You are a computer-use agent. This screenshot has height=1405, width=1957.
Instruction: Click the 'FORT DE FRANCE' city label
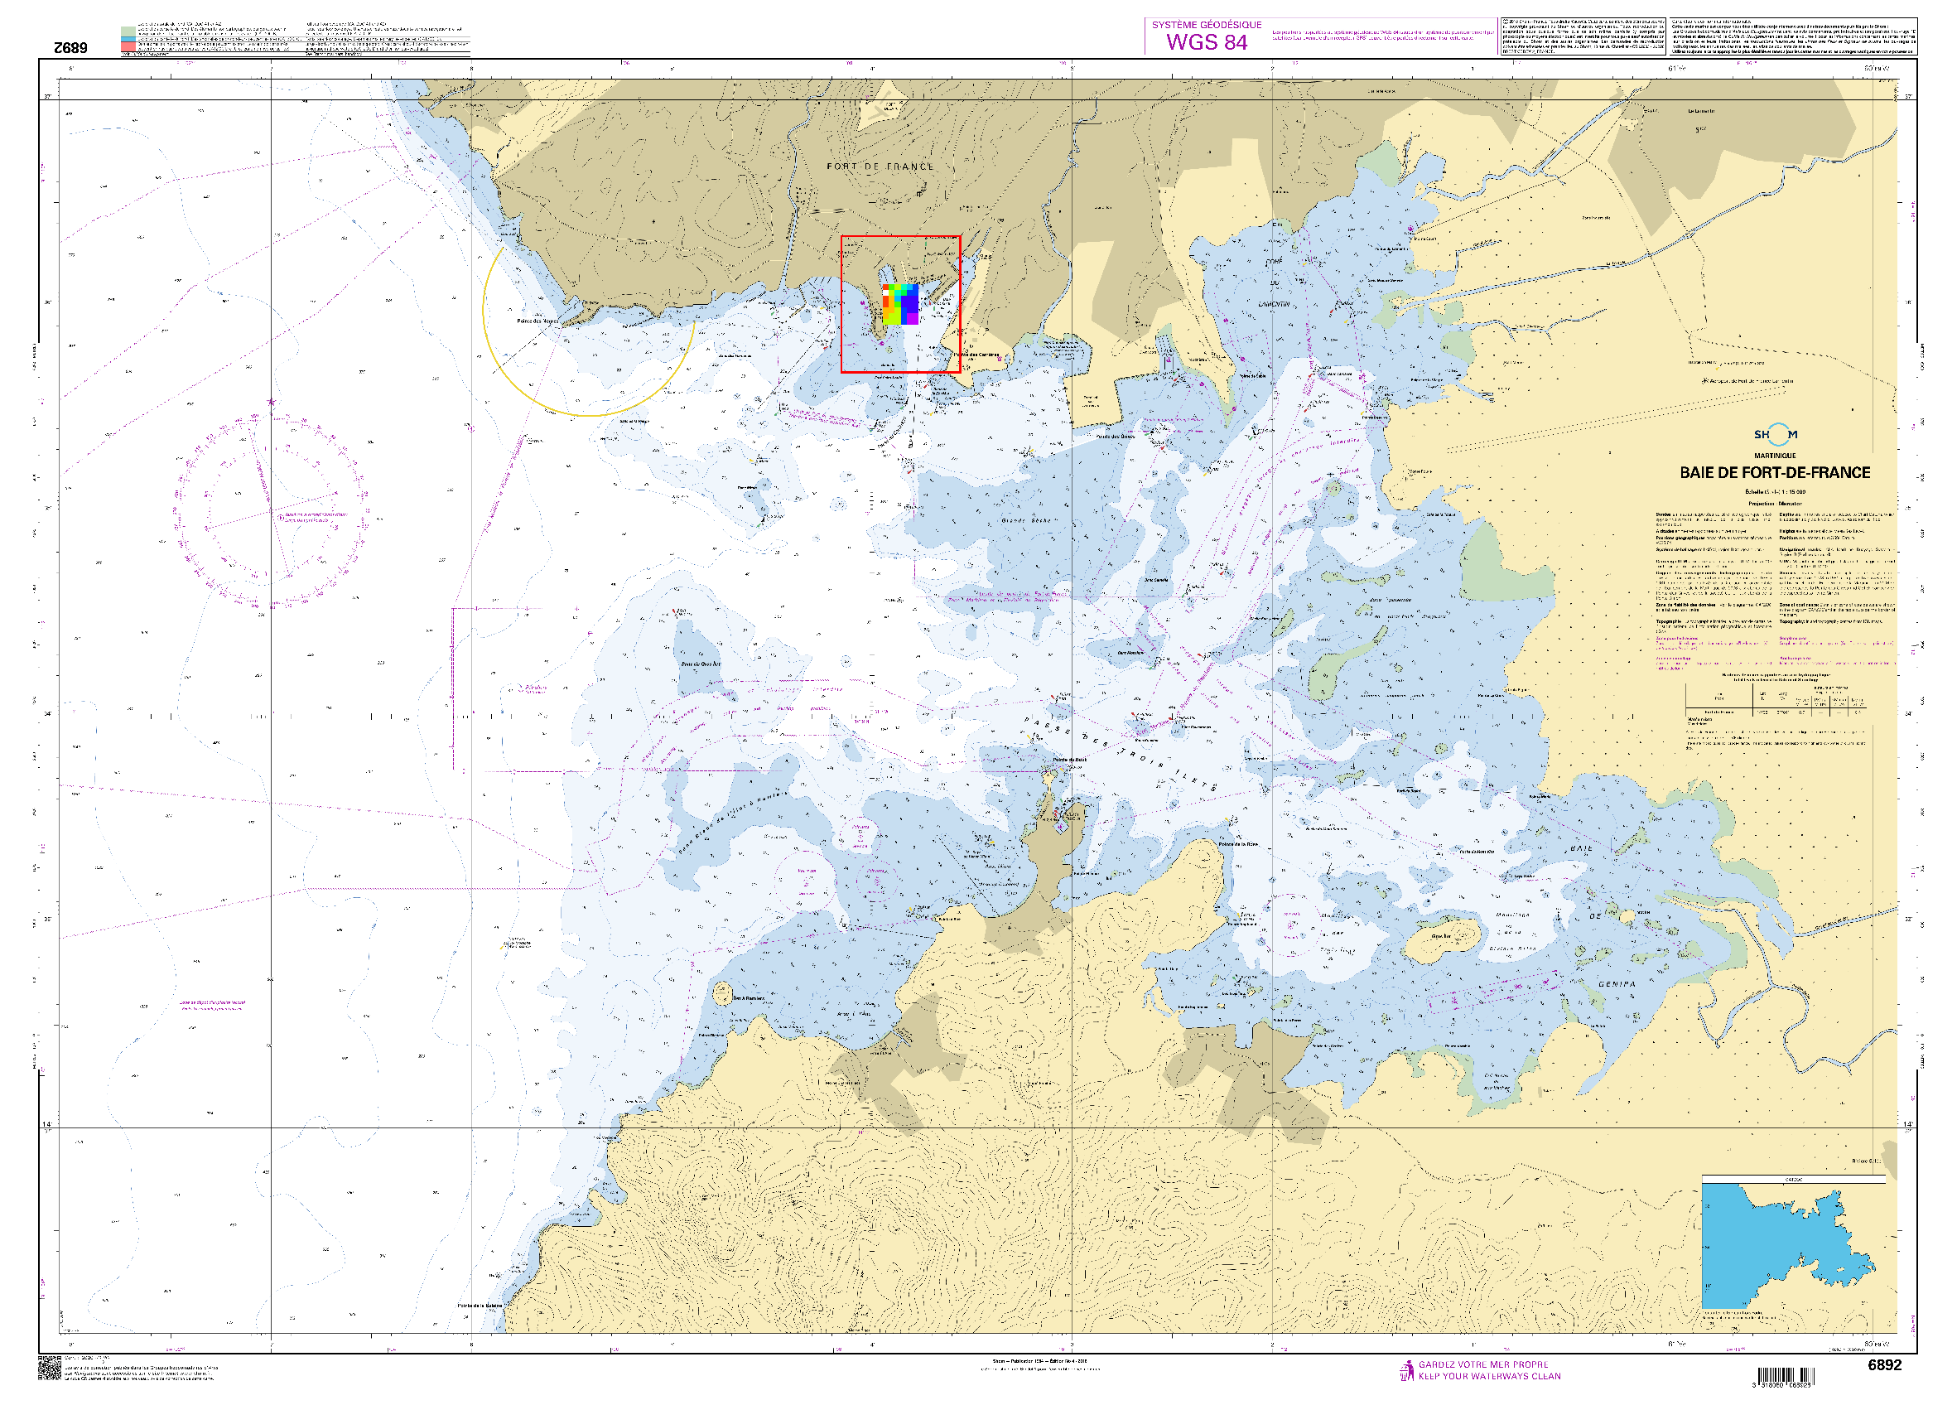point(880,167)
